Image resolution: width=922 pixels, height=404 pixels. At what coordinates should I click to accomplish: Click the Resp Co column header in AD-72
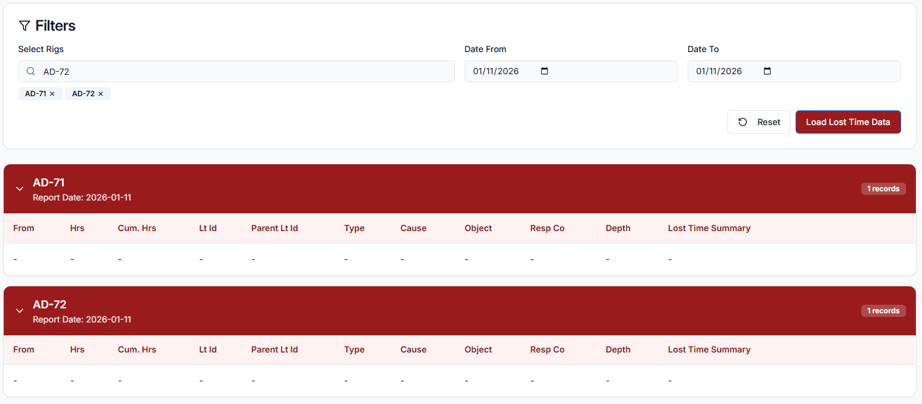[547, 349]
